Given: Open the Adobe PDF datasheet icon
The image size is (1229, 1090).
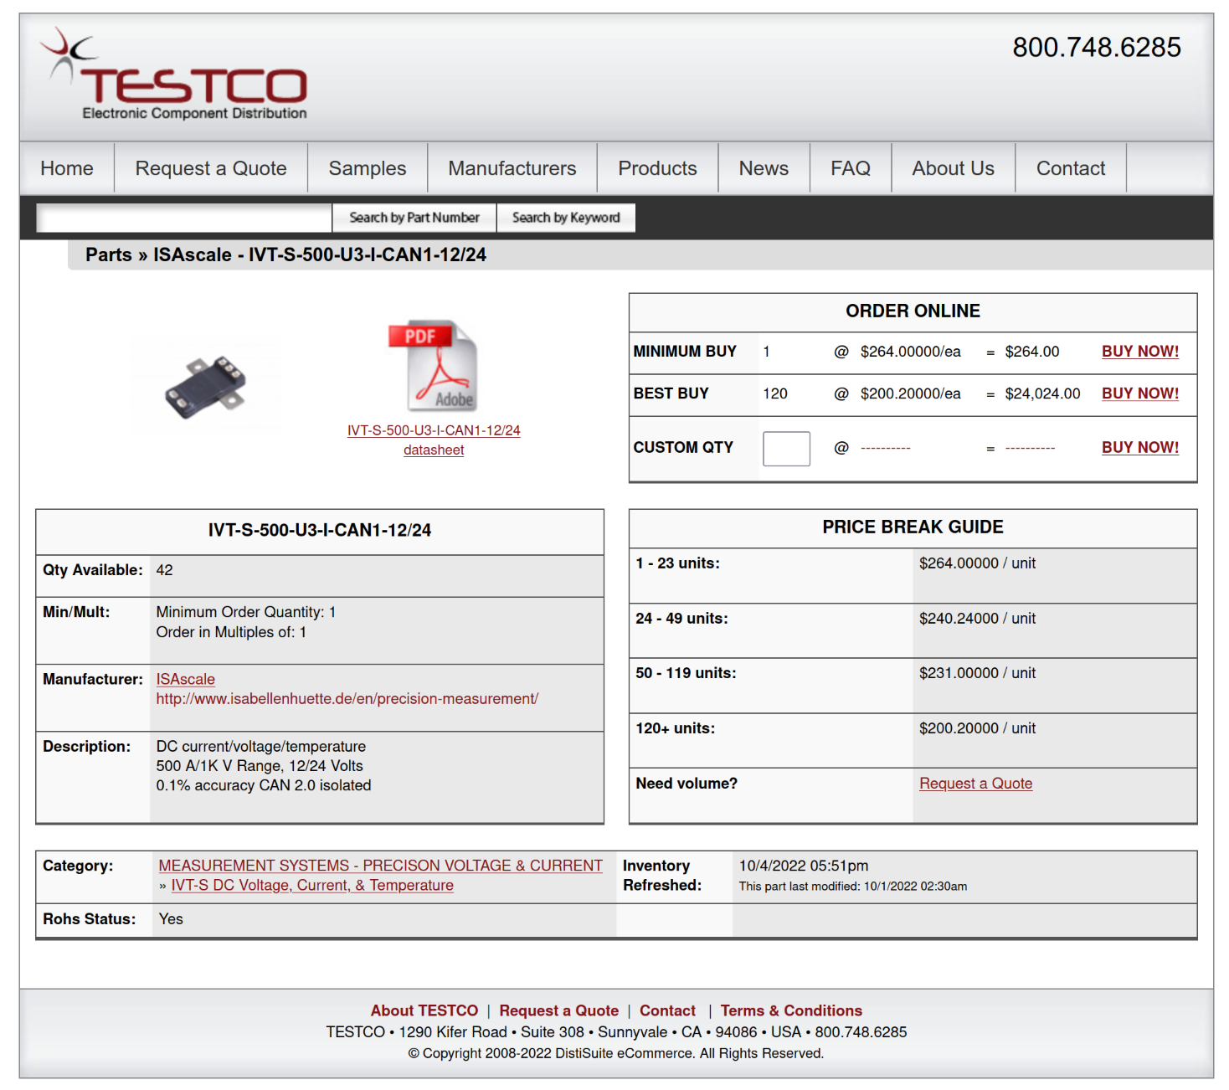Looking at the screenshot, I should [433, 366].
